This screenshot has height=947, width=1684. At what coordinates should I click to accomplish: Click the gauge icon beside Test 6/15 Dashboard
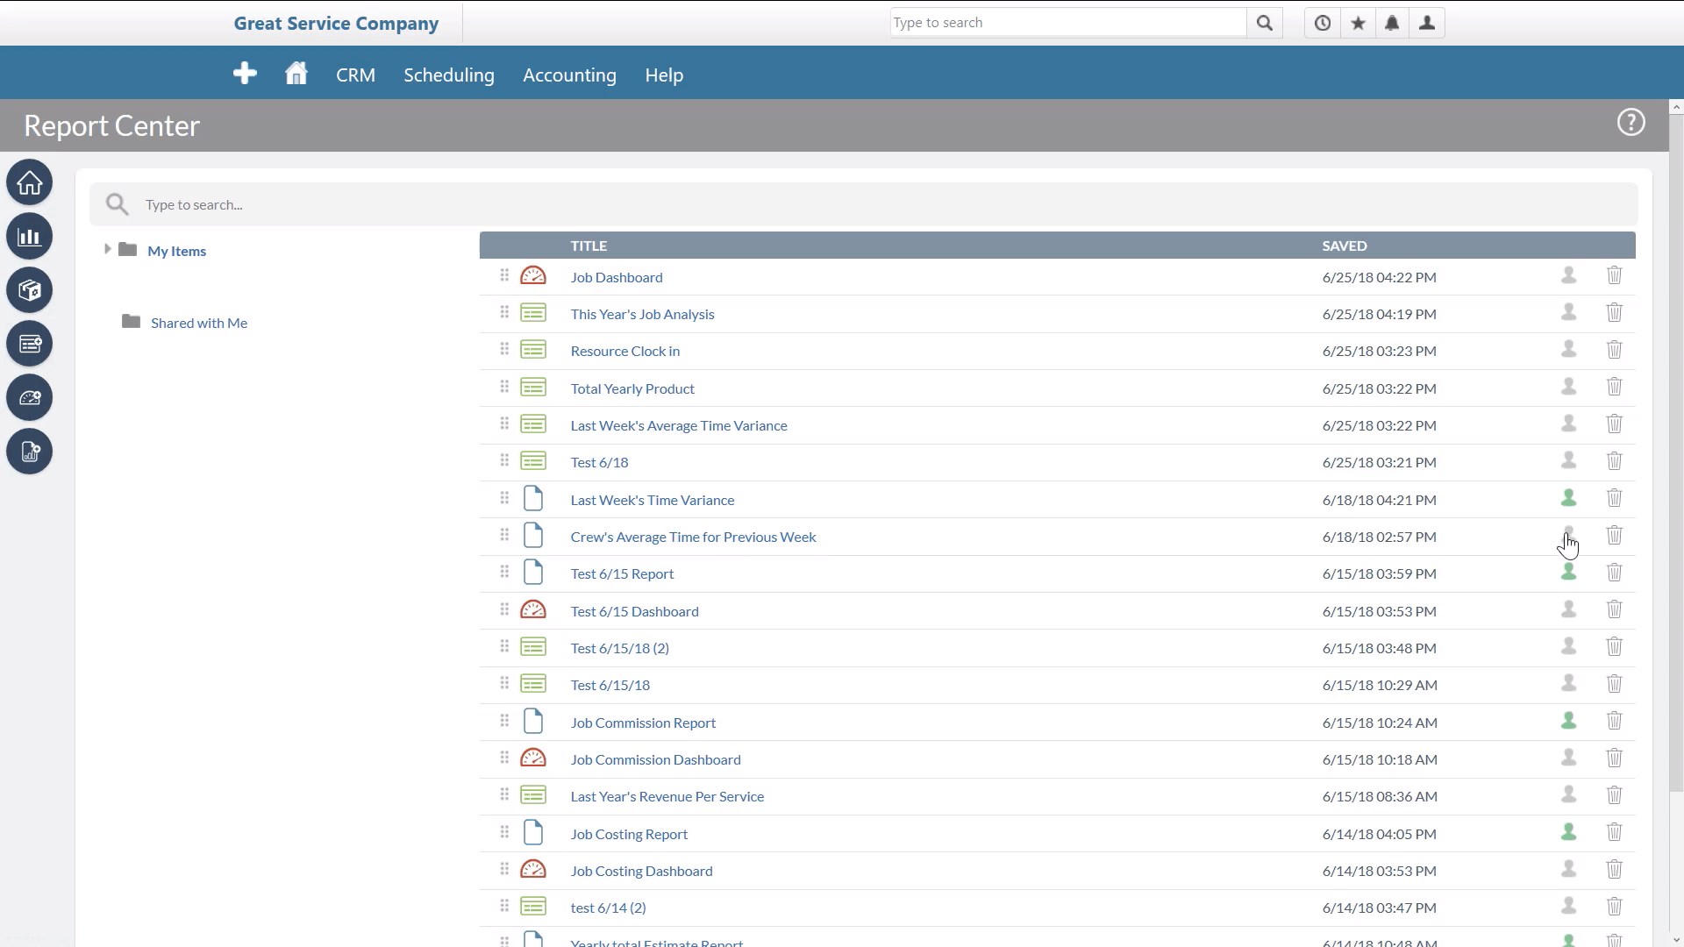tap(533, 610)
